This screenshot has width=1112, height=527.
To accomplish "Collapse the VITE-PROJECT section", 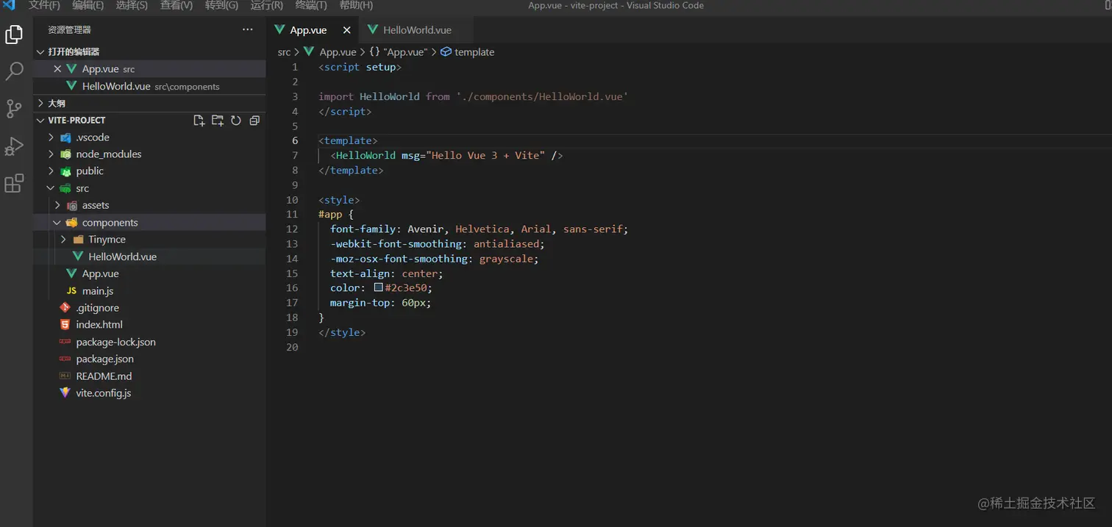I will point(40,121).
